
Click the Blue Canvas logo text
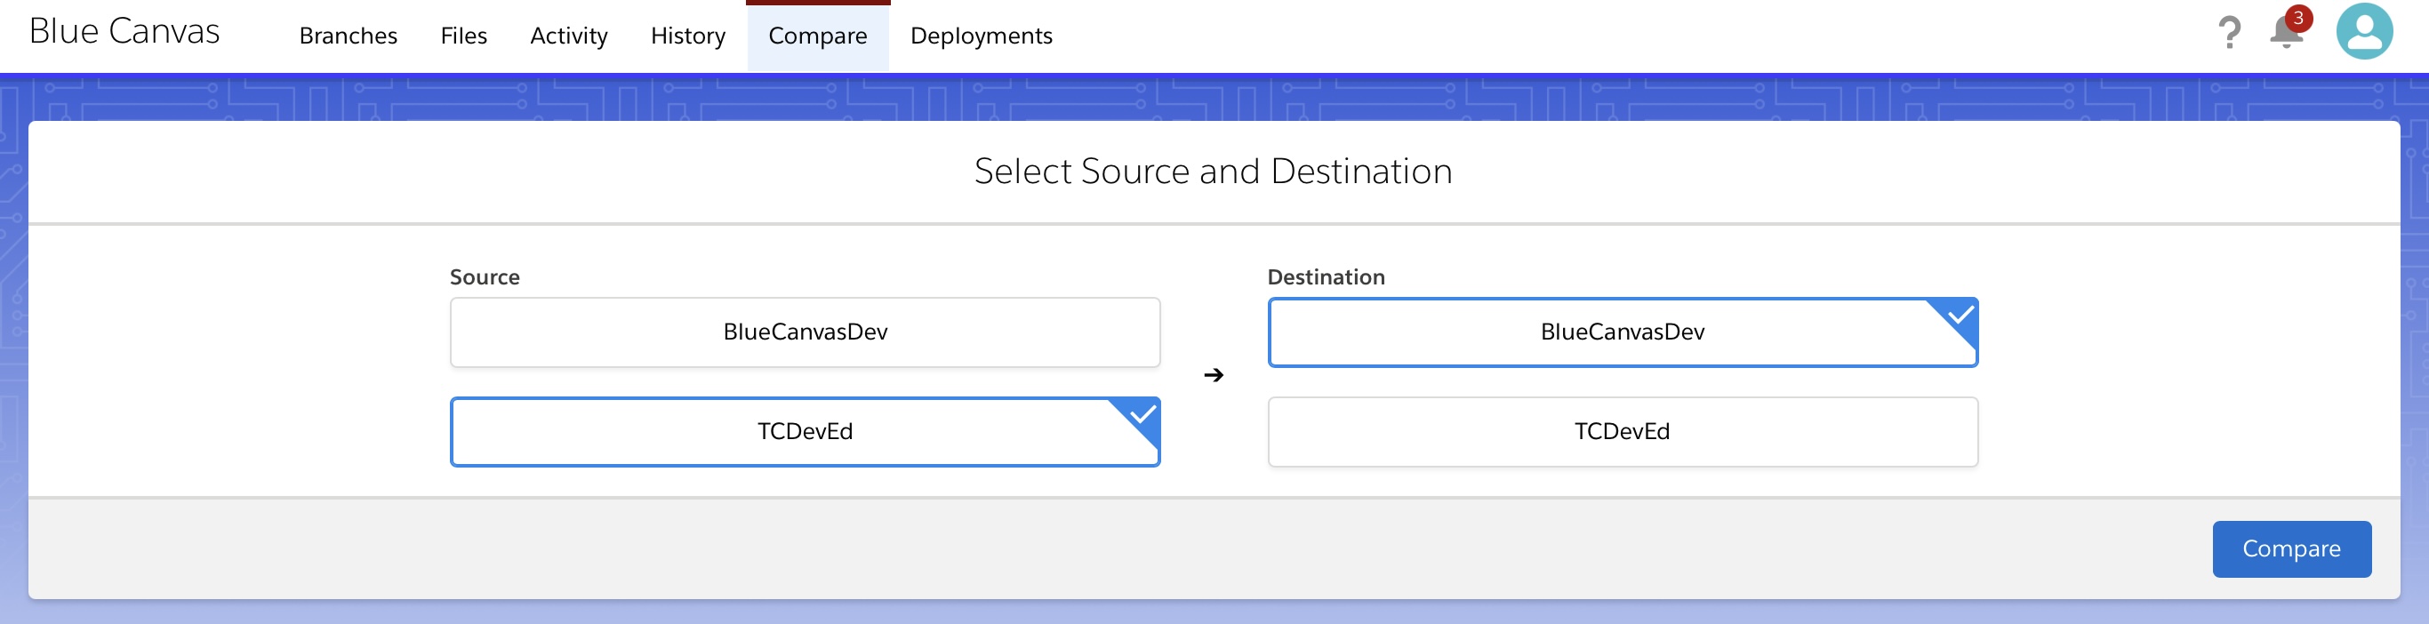[124, 32]
